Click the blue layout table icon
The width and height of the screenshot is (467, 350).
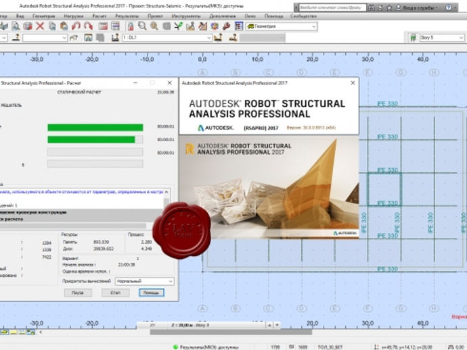tap(239, 26)
